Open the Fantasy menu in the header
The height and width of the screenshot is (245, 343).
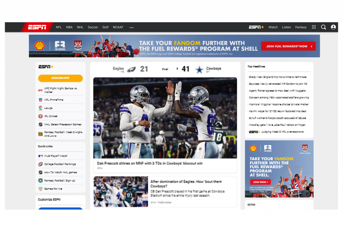coord(301,27)
